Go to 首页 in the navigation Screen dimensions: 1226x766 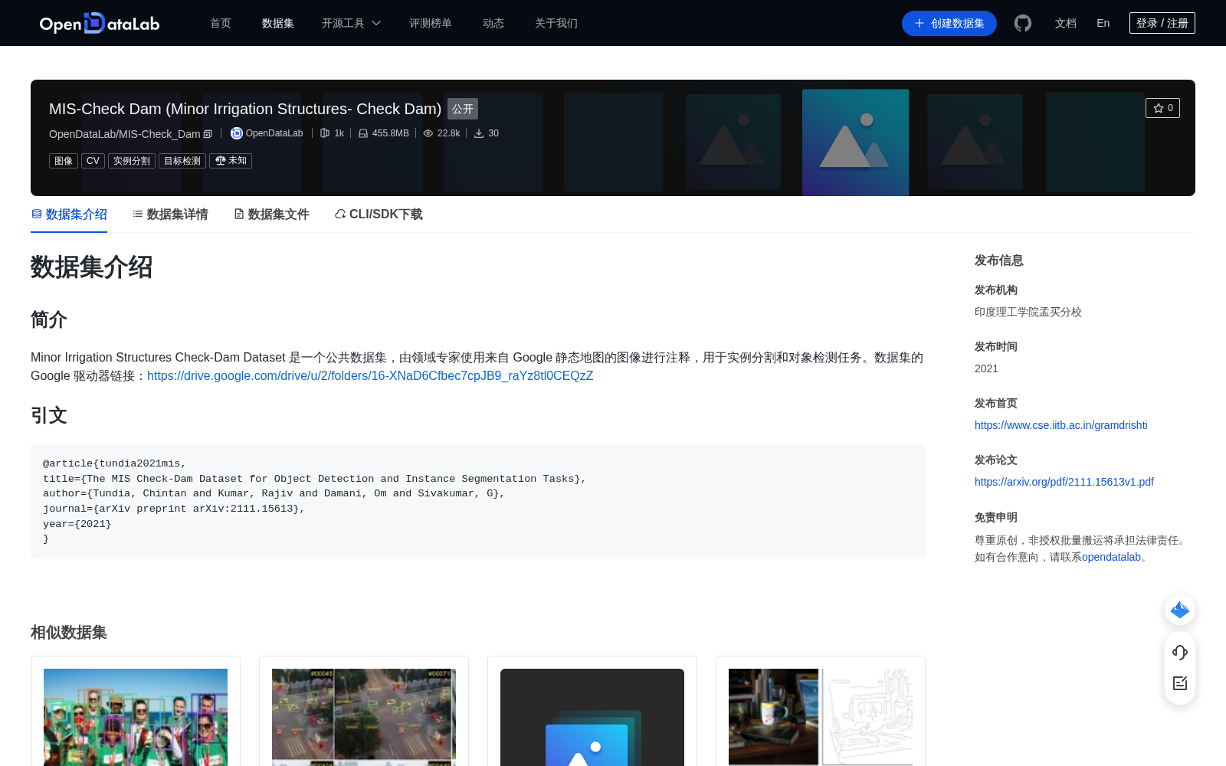tap(221, 23)
